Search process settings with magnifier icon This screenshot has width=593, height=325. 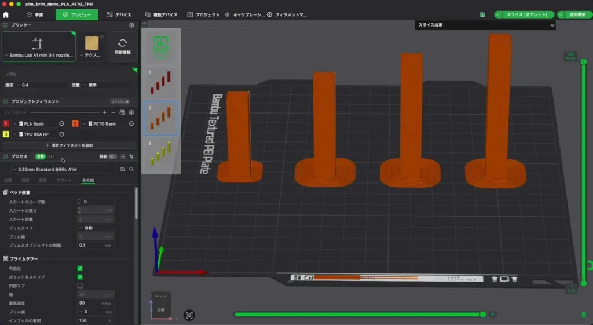(131, 169)
